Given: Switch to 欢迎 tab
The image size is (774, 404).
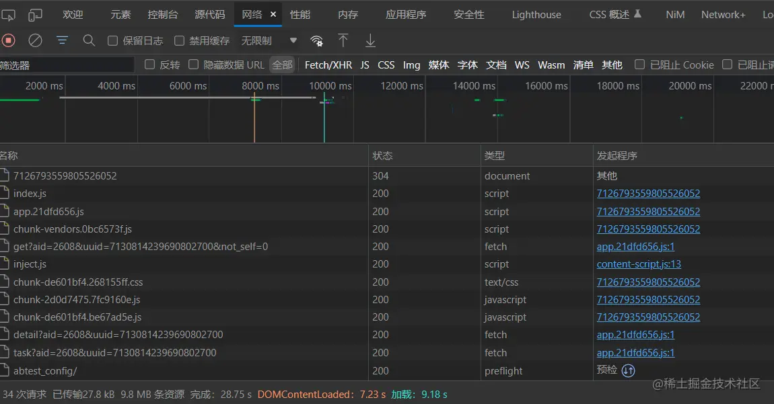Looking at the screenshot, I should coord(73,15).
